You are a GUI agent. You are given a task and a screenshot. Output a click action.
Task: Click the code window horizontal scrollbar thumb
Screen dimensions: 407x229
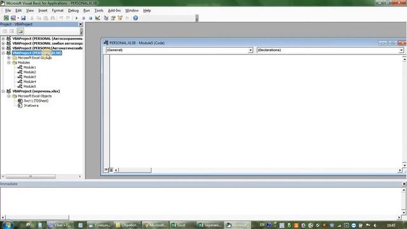[134, 170]
